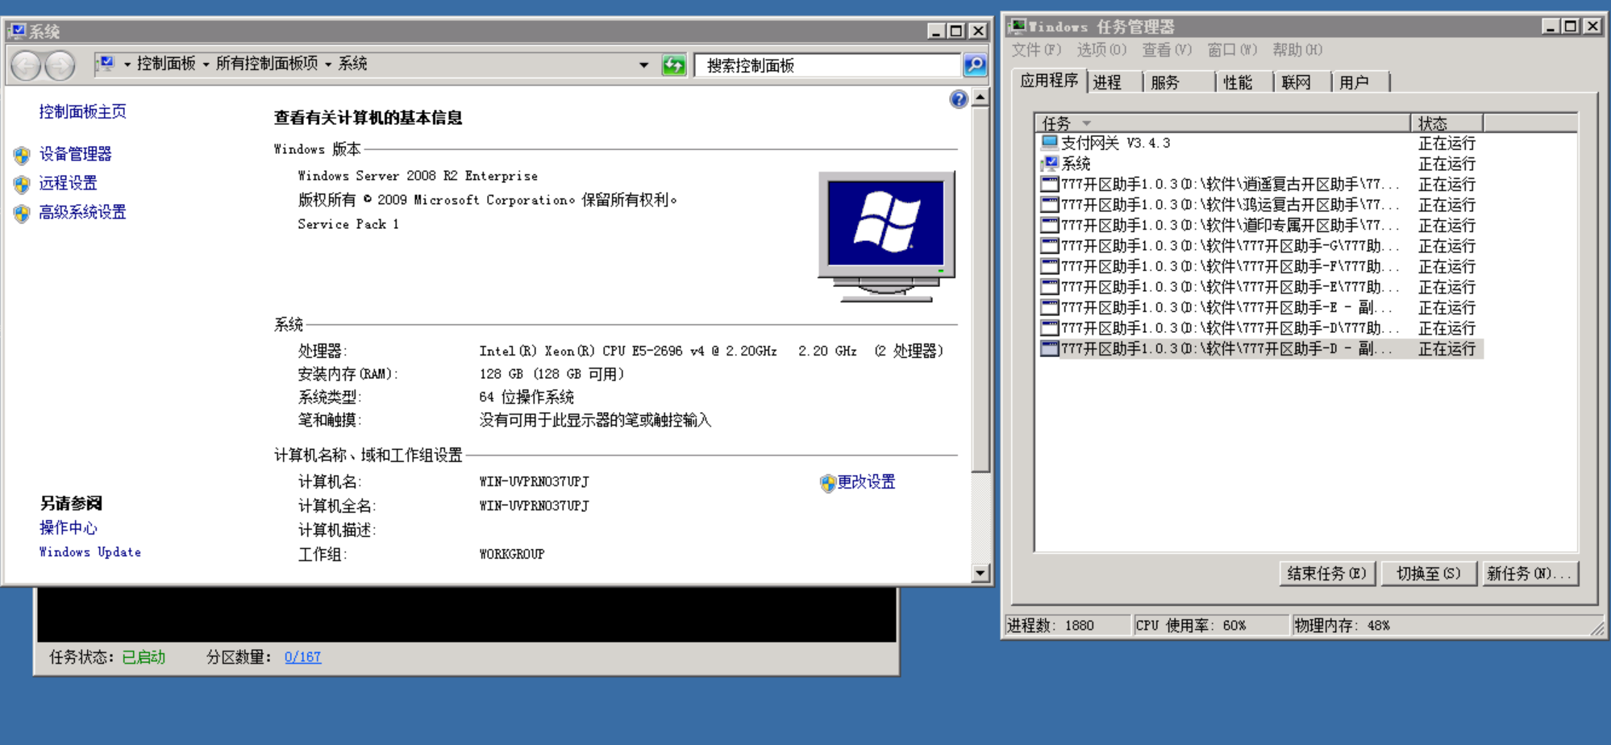Screen dimensions: 1611x745
Task: Click the Task Manager resize grip corner
Action: [1597, 629]
